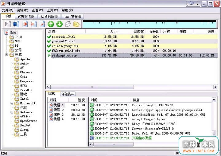The height and width of the screenshot is (156, 221).
Task: Collapse the 完成 folder in the tree
Action: point(6,55)
